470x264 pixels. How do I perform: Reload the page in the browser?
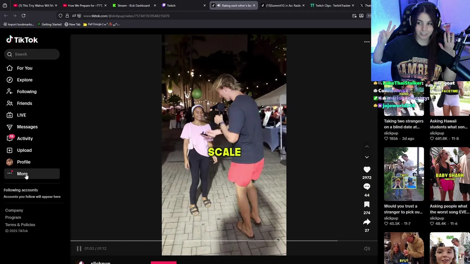point(23,16)
